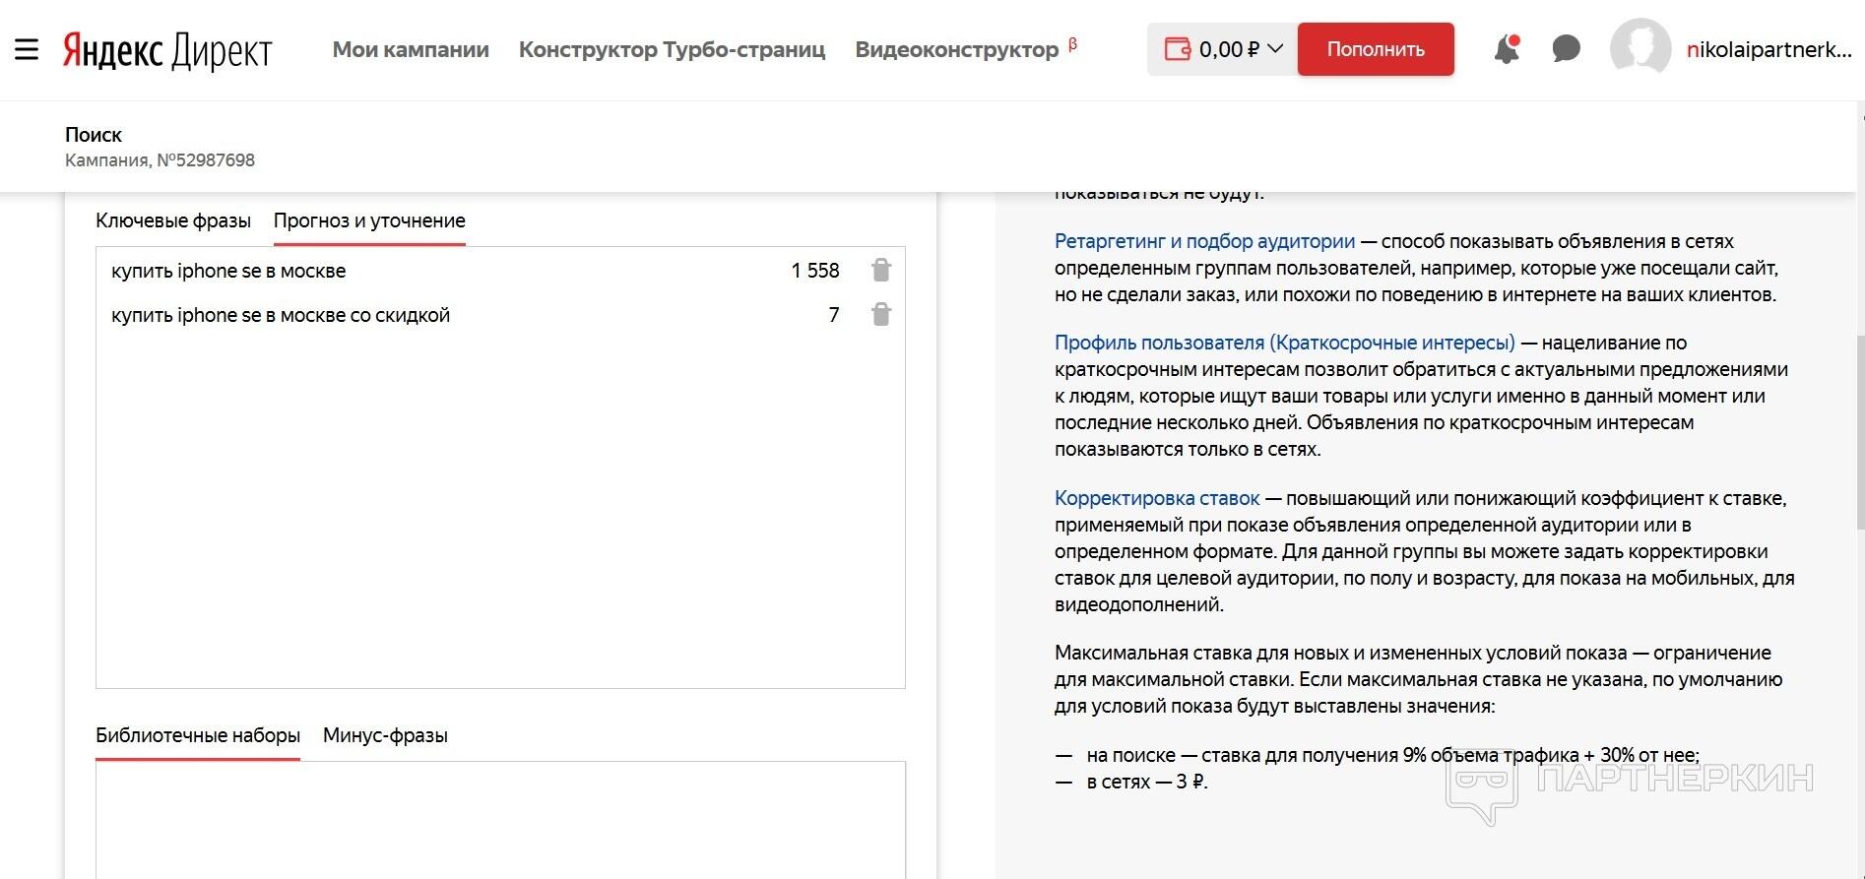Open nikolaipartnerk account menu

click(1769, 49)
